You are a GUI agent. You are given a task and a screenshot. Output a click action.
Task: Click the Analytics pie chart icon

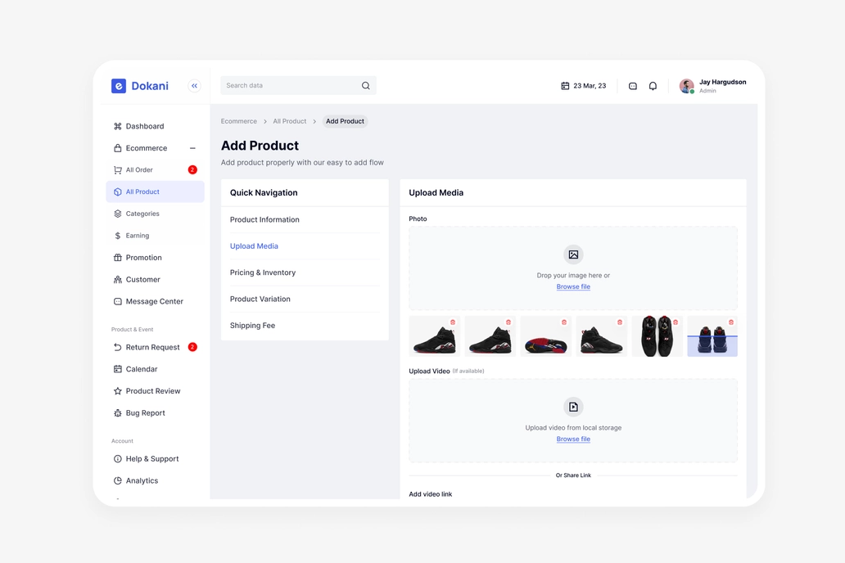(117, 480)
